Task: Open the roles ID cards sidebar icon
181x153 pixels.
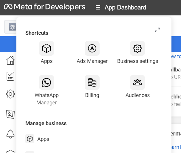Action: click(x=10, y=114)
